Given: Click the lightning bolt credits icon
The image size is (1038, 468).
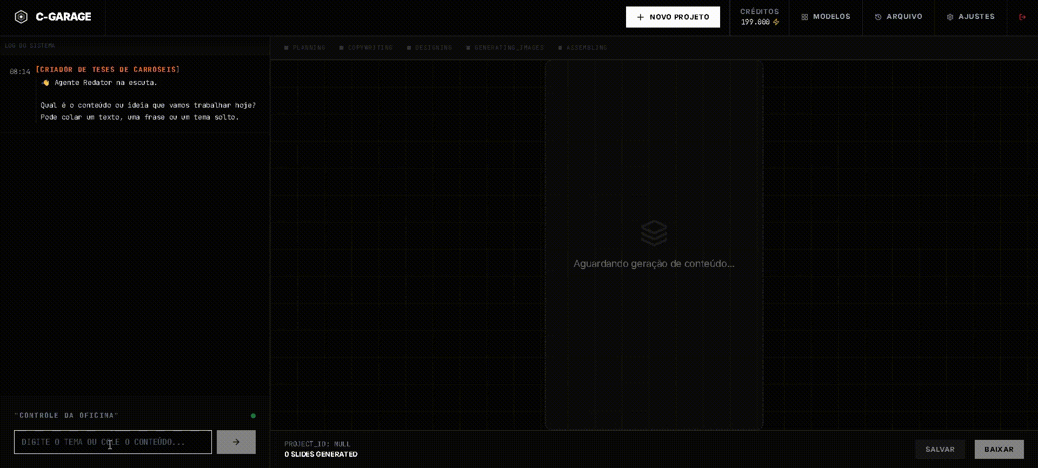Looking at the screenshot, I should [776, 22].
